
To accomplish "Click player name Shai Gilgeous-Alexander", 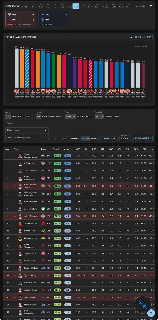I will pos(31,194).
